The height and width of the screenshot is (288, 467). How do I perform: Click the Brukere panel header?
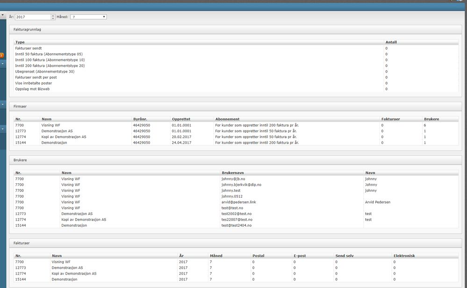coord(235,160)
